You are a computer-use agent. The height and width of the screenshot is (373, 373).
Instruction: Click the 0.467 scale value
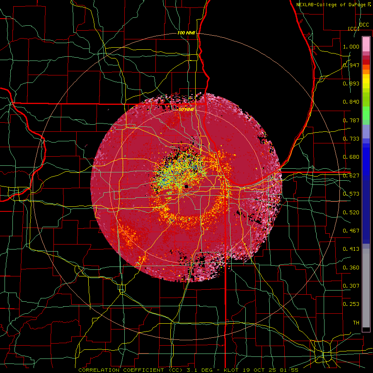coord(351,231)
